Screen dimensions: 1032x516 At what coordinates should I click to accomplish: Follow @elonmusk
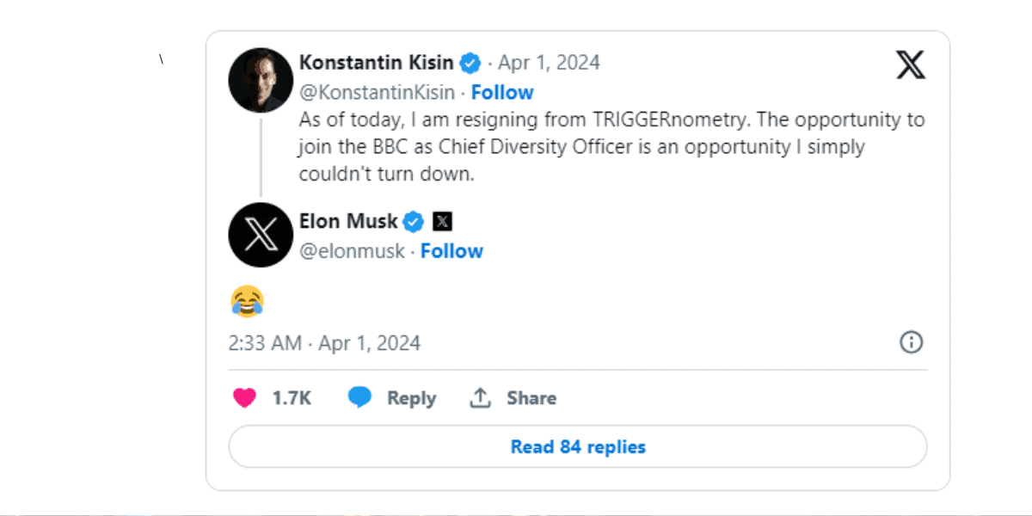tap(451, 251)
